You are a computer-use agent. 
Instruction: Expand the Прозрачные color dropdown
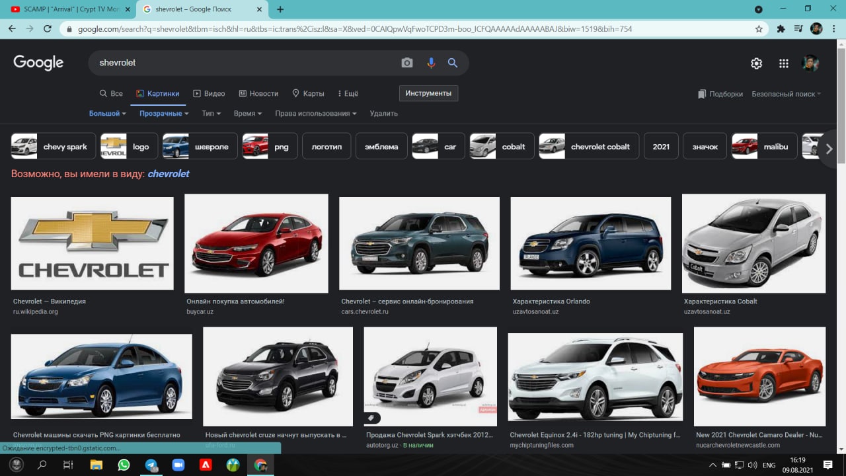tap(164, 114)
